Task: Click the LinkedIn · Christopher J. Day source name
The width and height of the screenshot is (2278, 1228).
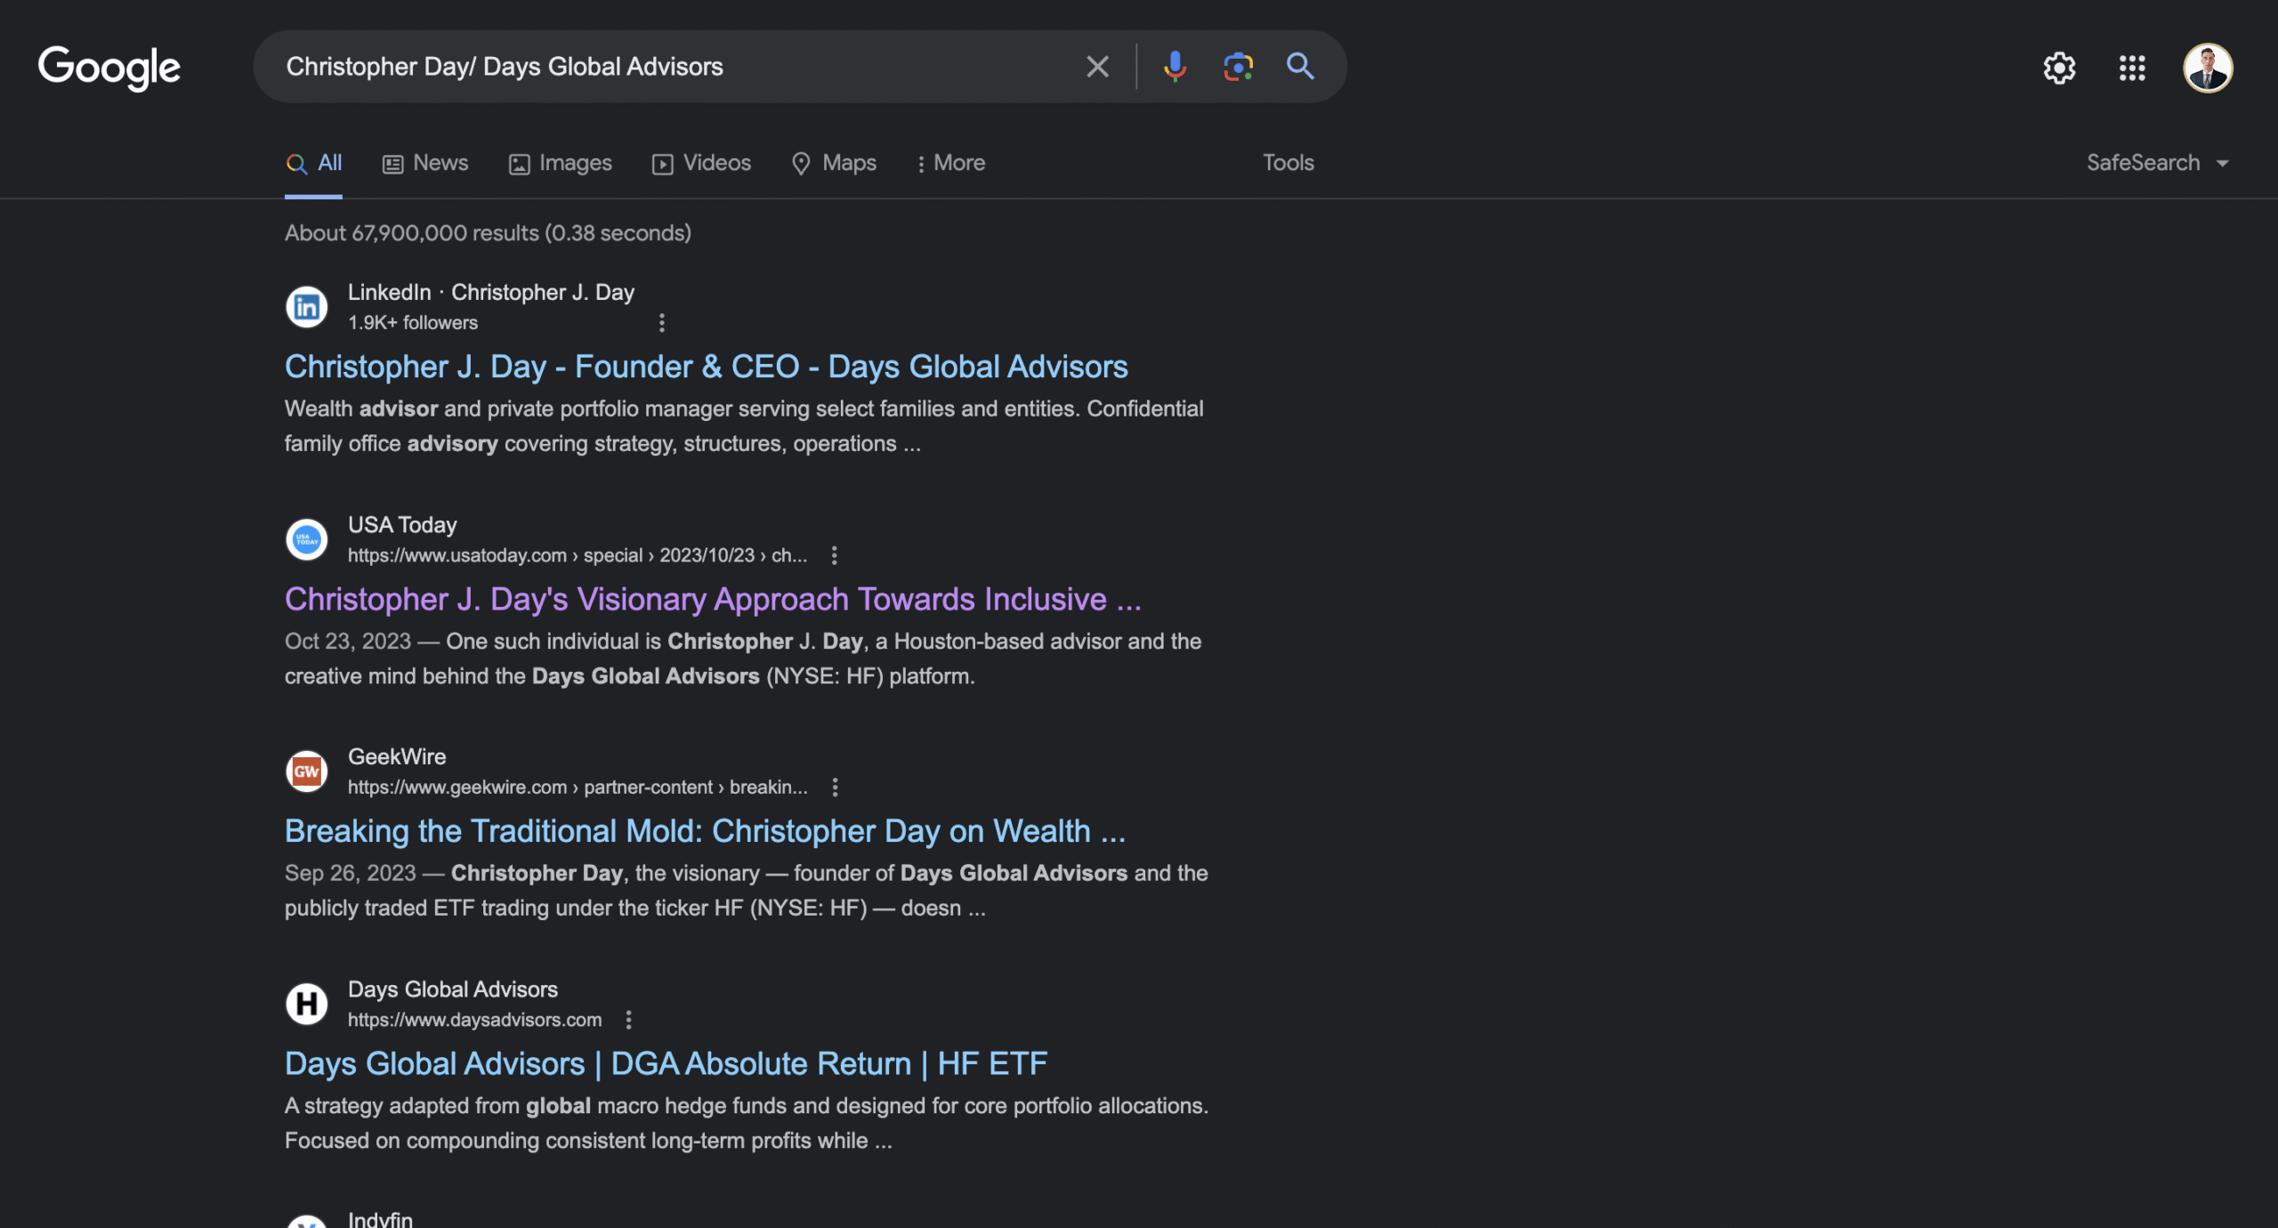Action: 491,292
